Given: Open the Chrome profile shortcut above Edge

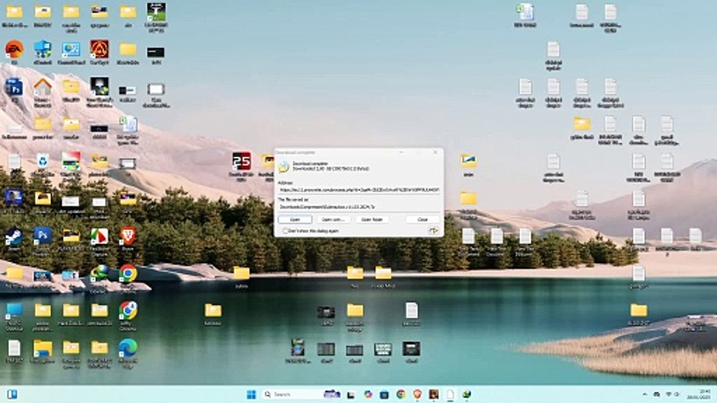Looking at the screenshot, I should [128, 310].
